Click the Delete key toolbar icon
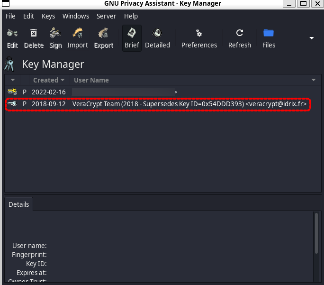324x285 pixels. tap(34, 38)
